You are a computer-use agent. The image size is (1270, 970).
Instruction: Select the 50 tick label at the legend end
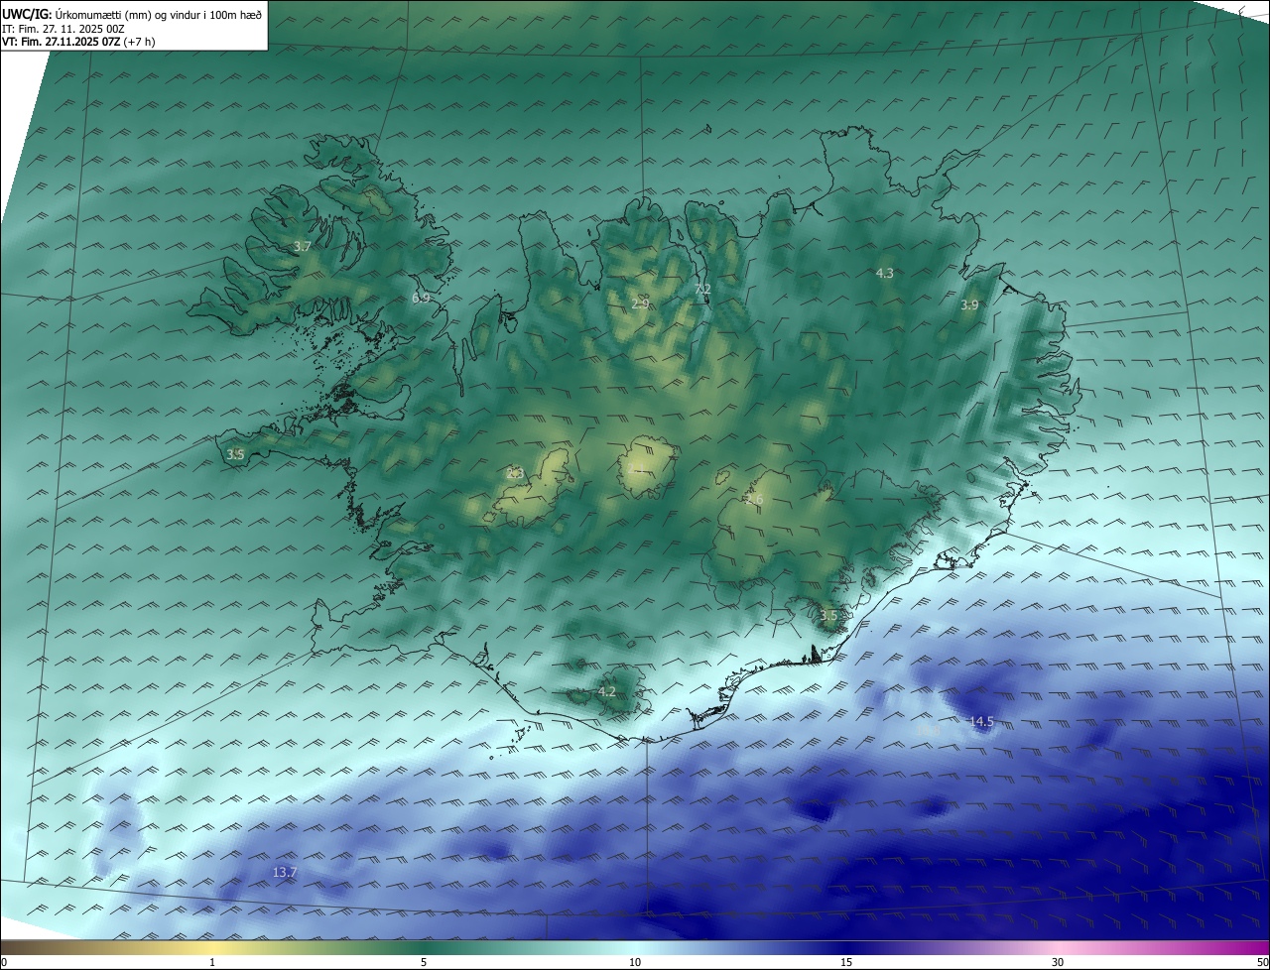click(x=1262, y=962)
